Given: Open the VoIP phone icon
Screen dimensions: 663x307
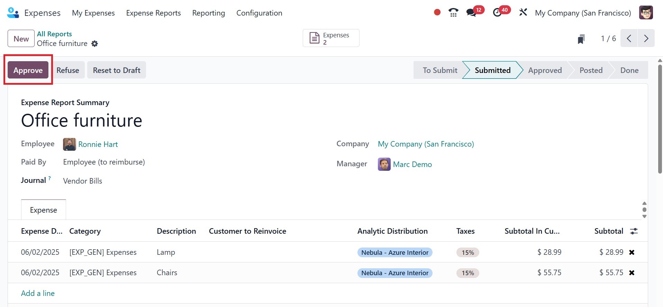Looking at the screenshot, I should click(453, 13).
